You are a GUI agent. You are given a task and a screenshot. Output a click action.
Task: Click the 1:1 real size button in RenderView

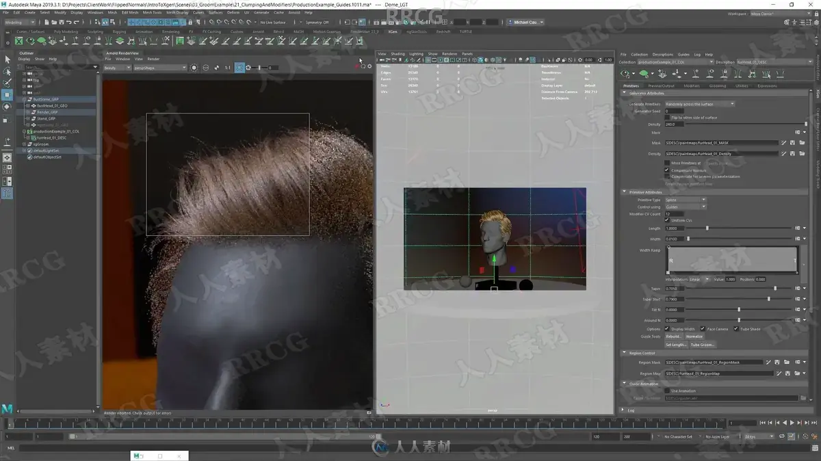pyautogui.click(x=227, y=68)
